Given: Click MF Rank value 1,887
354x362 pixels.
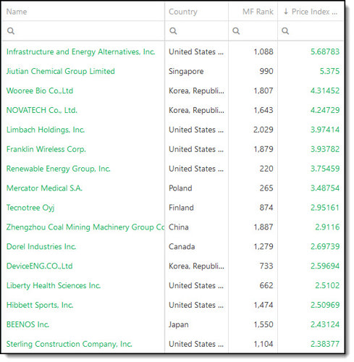Looking at the screenshot, I should click(264, 227).
